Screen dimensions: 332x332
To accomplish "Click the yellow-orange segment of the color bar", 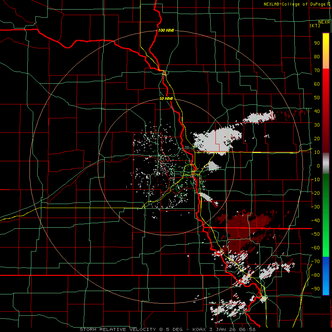I will [326, 51].
